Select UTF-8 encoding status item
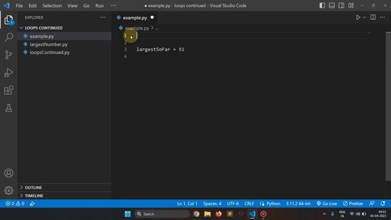The image size is (391, 220). pyautogui.click(x=233, y=204)
